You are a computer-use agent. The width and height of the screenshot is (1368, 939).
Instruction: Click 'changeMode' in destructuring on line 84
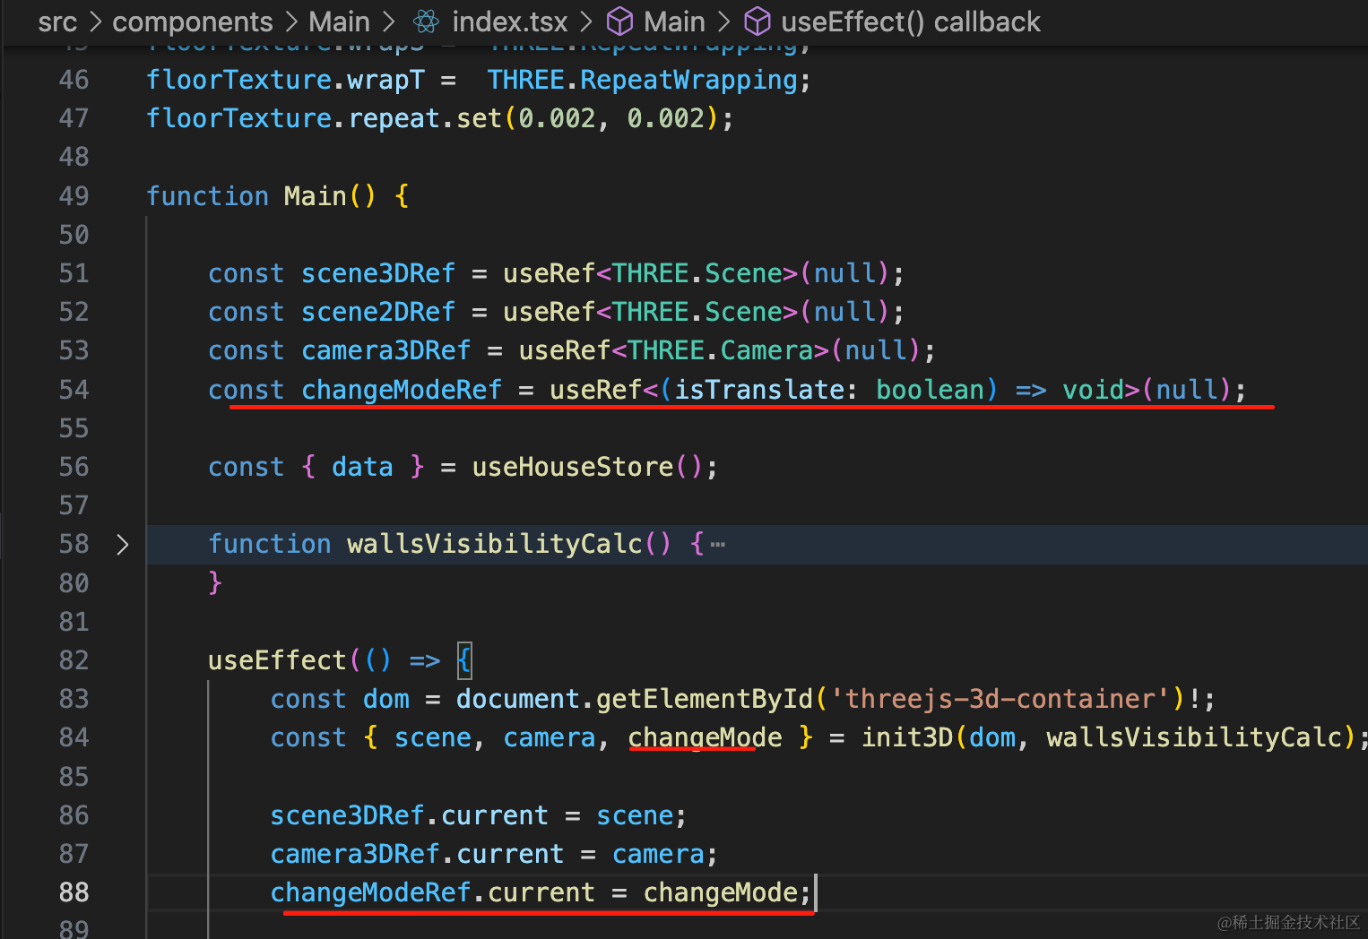(x=705, y=737)
